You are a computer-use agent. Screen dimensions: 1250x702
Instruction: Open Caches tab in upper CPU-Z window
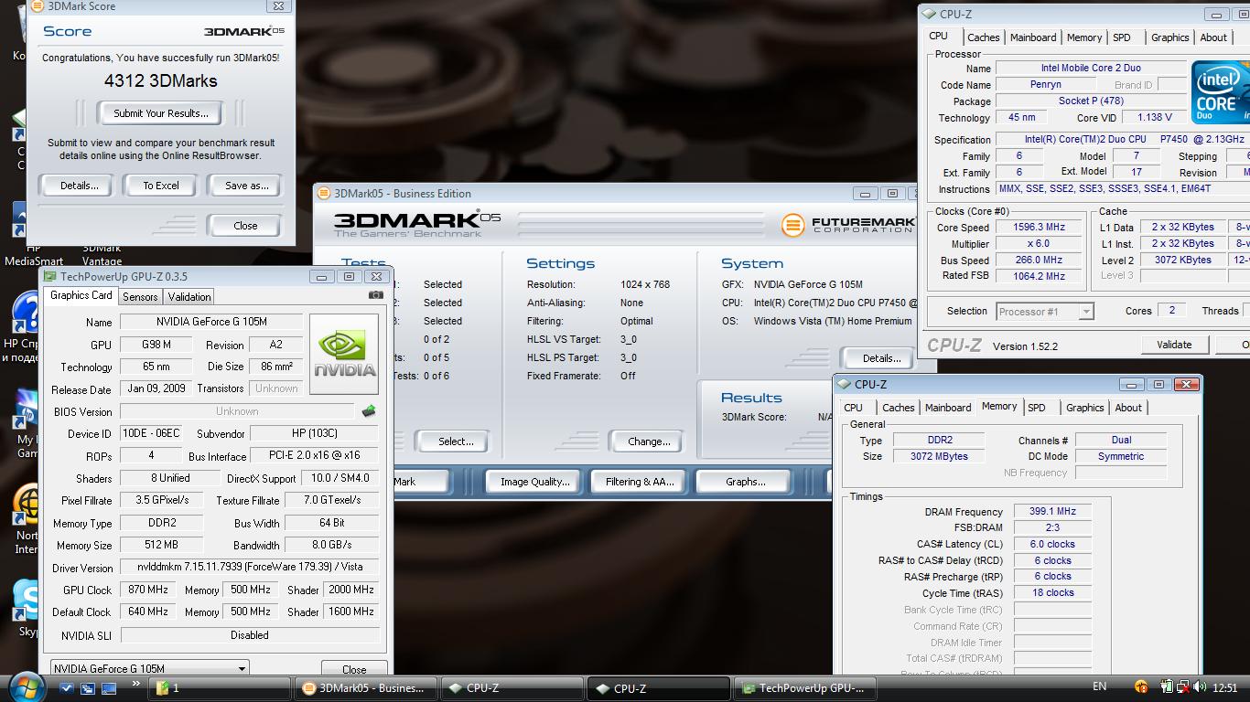coord(983,37)
